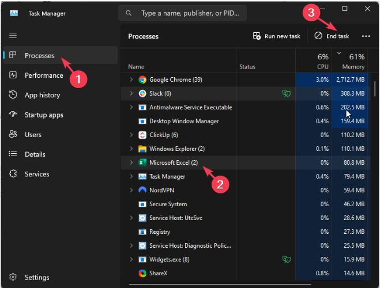Screen dimensions: 380x288
Task: Click the Slack app icon
Action: point(142,93)
